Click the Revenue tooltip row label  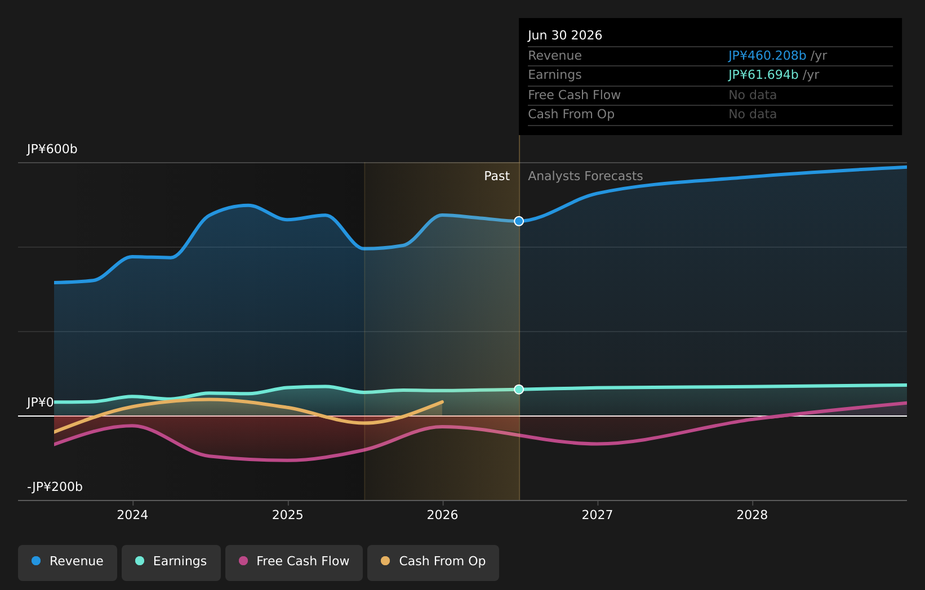(x=555, y=56)
